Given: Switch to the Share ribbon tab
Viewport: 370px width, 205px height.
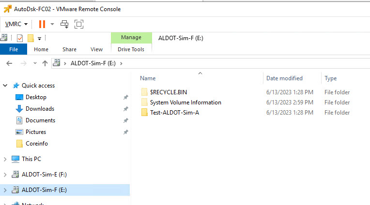Looking at the screenshot, I should 69,49.
